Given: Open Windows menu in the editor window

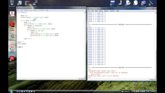Looking at the screenshot, I should click(x=42, y=10).
